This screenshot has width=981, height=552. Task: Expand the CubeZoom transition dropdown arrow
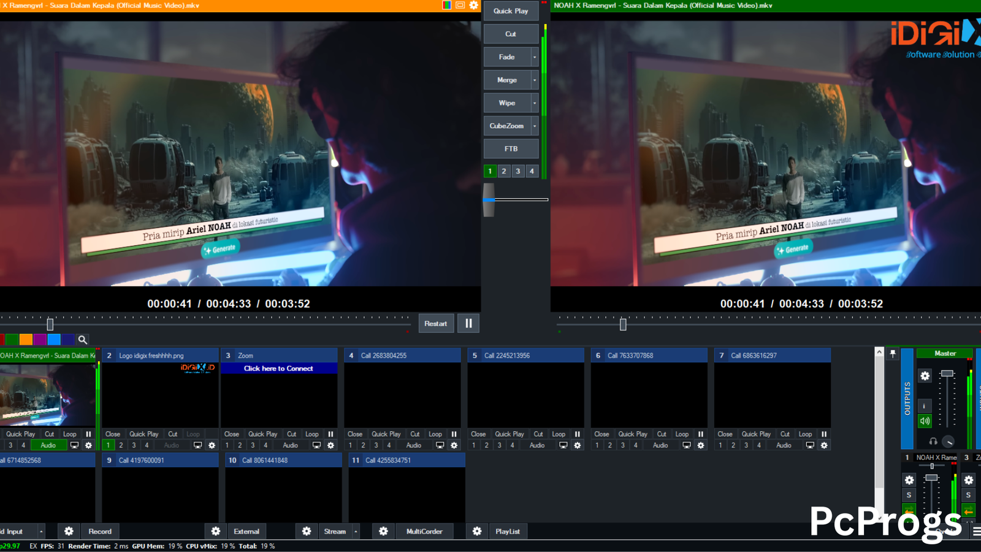[535, 126]
